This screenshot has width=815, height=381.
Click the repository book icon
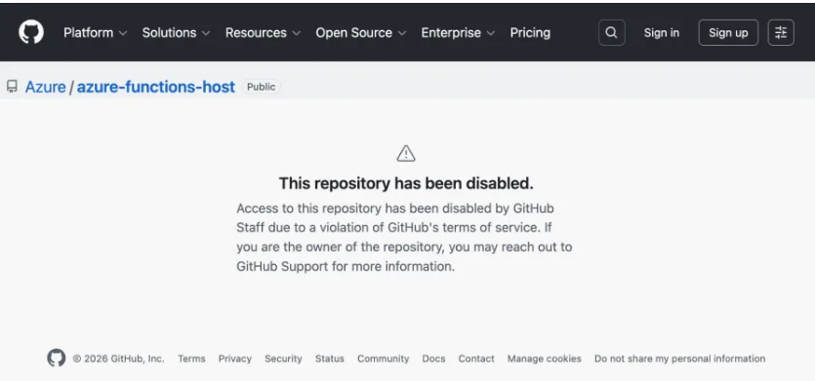(x=12, y=87)
